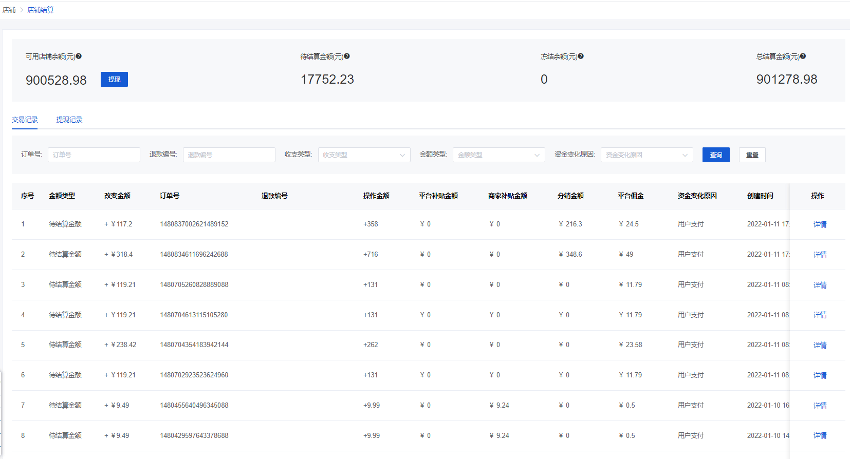Open 详情 for order 1480429597643378688

click(x=820, y=435)
